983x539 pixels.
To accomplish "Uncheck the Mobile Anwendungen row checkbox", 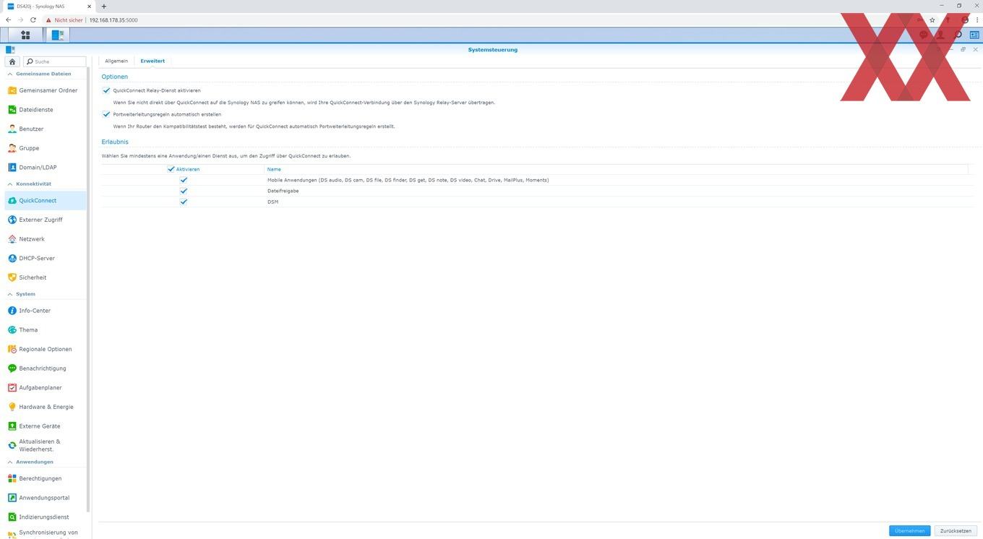I will (184, 180).
